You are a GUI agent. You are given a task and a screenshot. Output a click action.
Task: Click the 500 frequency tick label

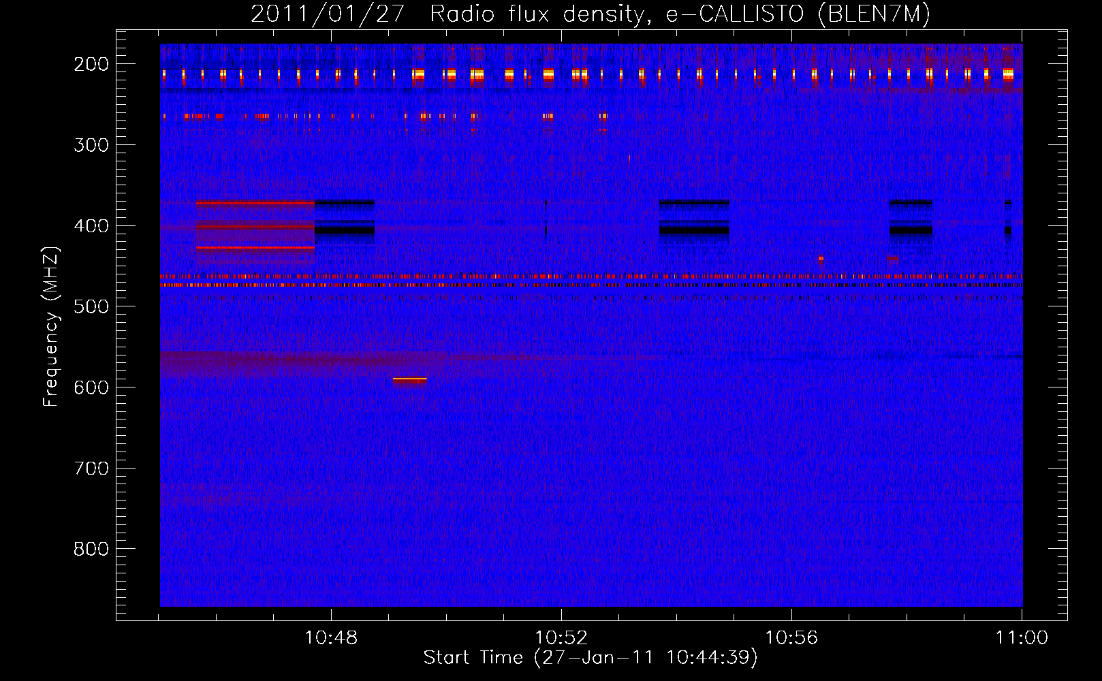click(91, 306)
